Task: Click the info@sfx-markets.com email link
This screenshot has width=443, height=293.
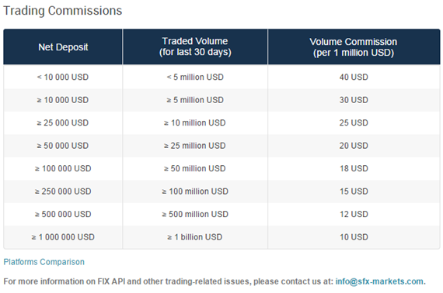Action: 380,281
